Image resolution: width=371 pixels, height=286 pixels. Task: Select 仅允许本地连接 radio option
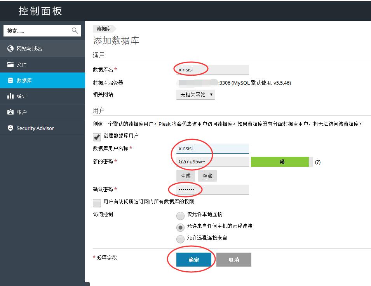tap(180, 215)
